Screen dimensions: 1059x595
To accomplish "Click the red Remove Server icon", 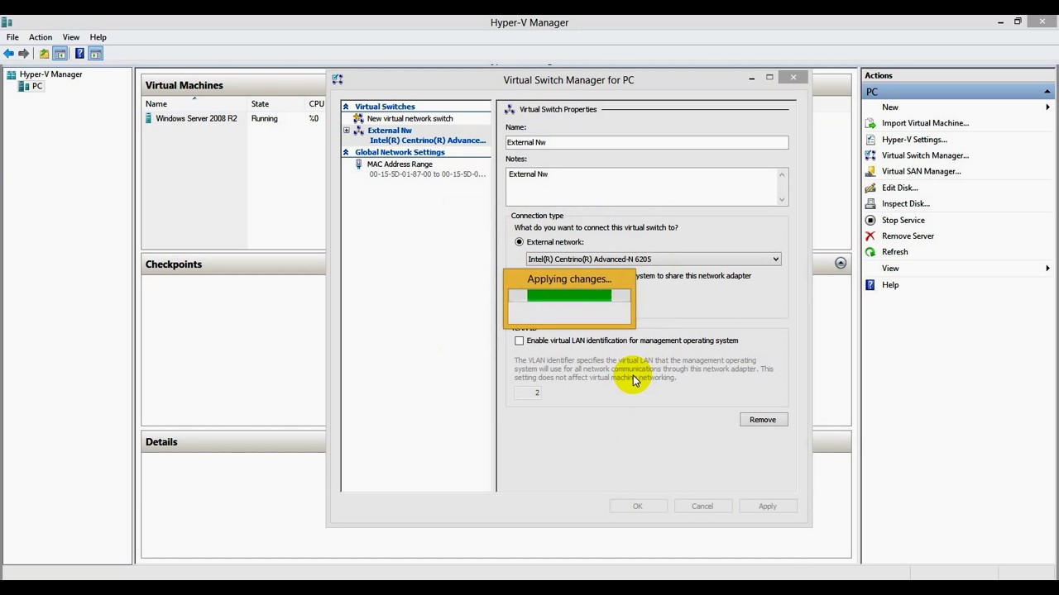I will click(x=870, y=236).
